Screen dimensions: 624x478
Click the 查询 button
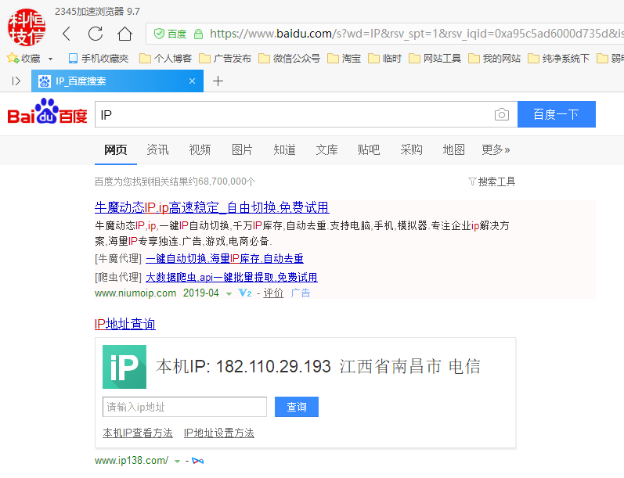point(297,407)
